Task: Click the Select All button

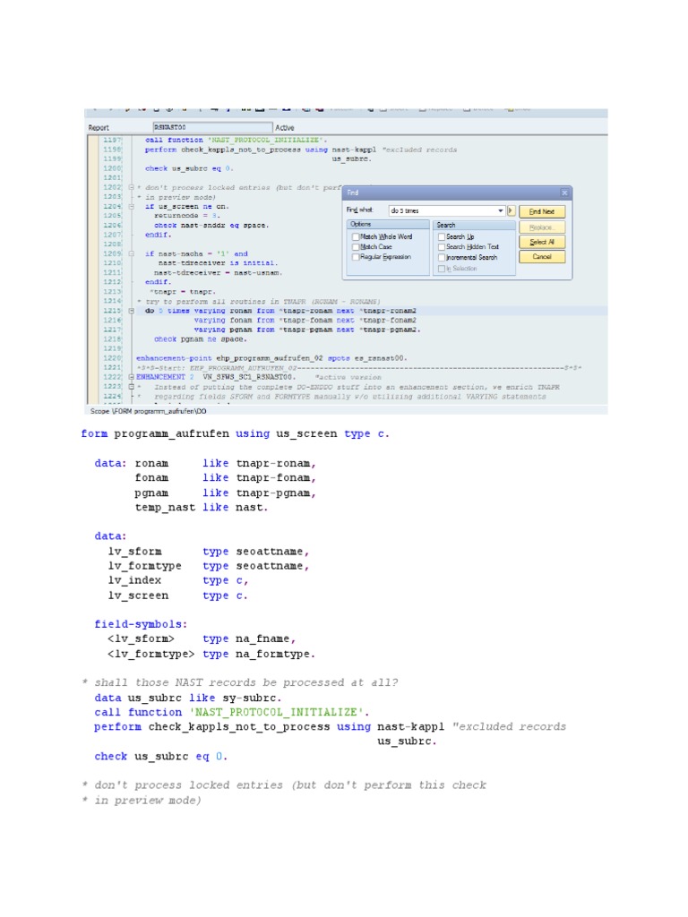Action: [542, 242]
